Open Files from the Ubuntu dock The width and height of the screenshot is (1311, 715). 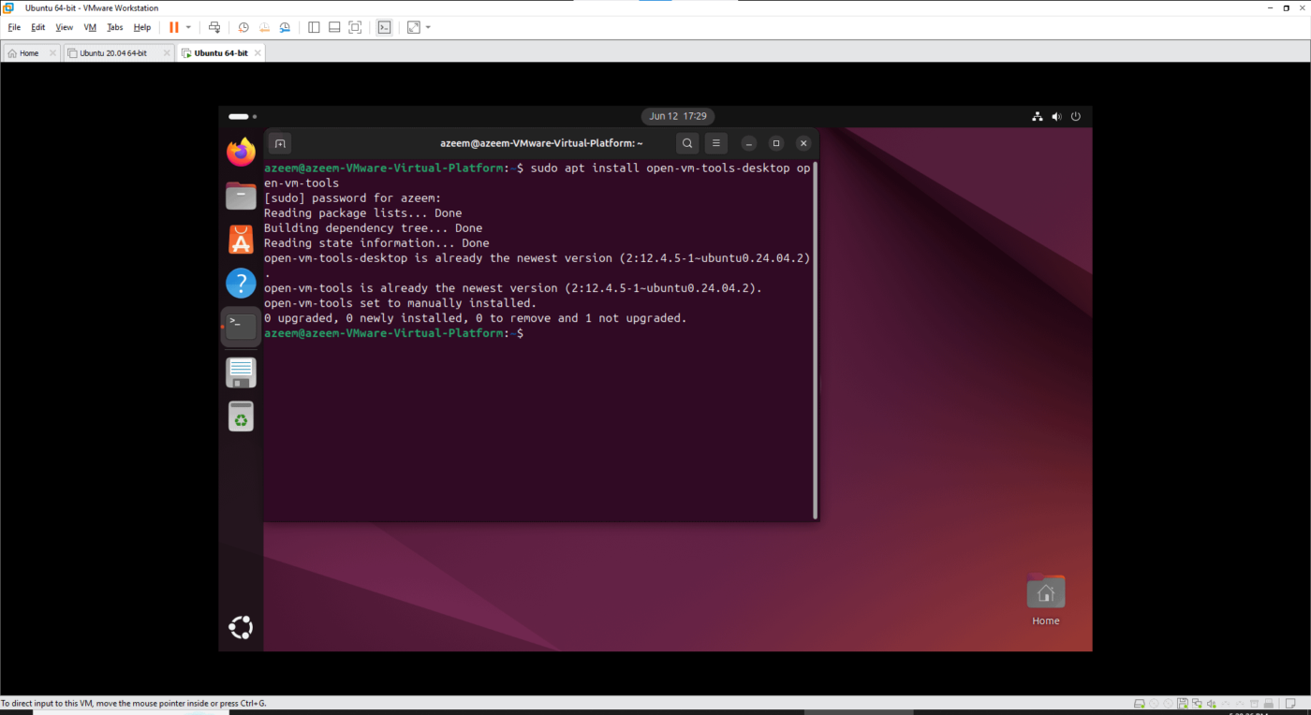(x=241, y=196)
